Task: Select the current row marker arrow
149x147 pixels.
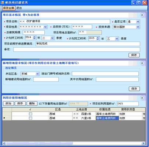Action: click(x=4, y=118)
